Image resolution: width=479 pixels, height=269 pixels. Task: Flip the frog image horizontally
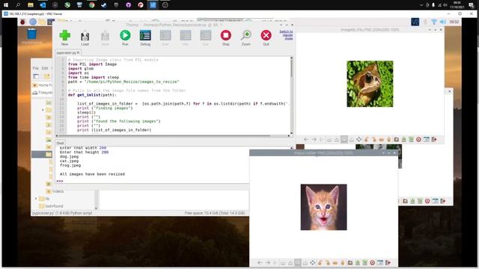381,140
